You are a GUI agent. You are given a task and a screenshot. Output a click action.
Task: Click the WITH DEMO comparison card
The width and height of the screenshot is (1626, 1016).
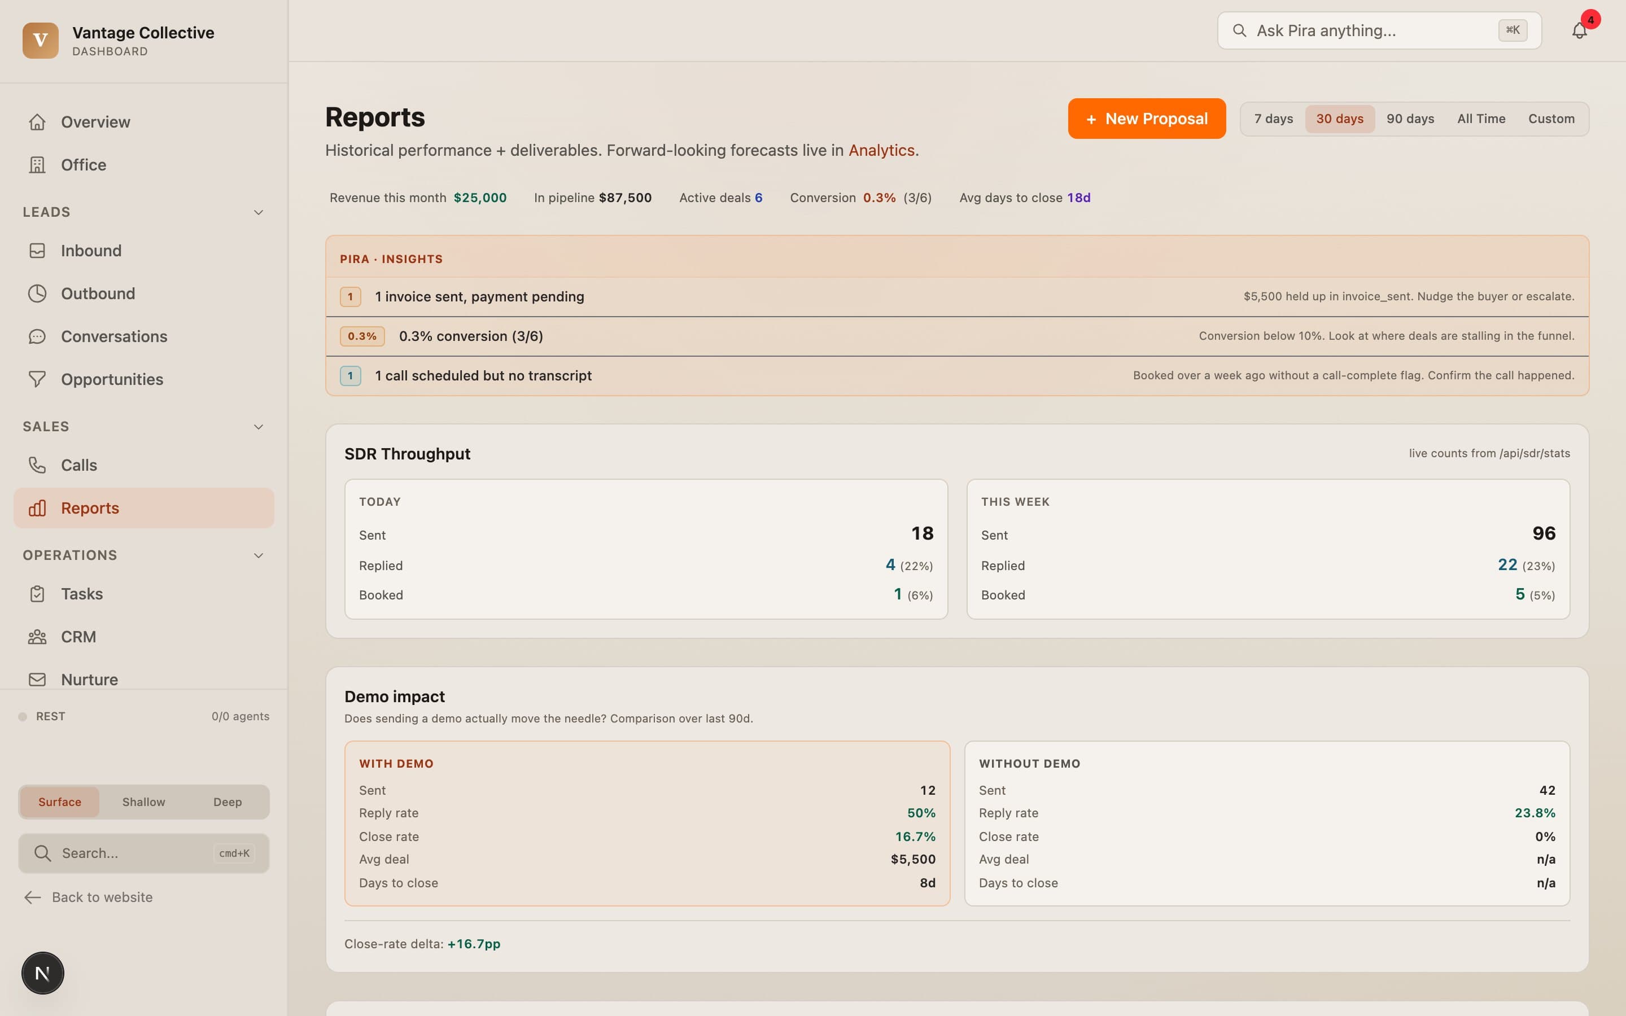click(647, 823)
